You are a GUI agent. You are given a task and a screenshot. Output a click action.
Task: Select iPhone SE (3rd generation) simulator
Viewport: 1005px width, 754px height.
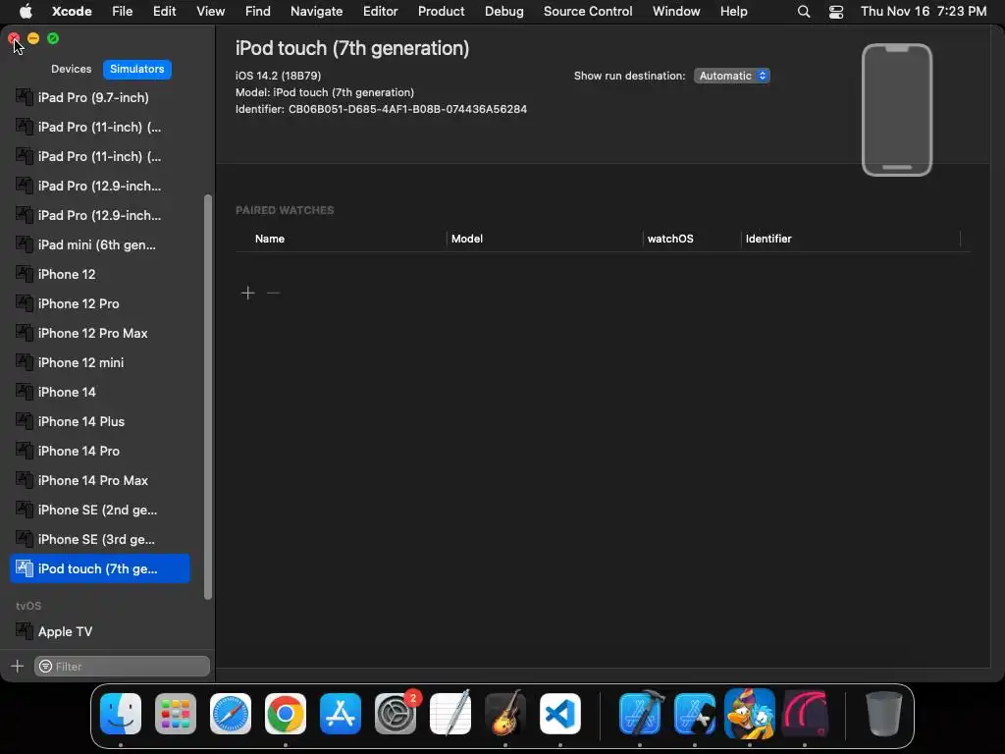100,539
